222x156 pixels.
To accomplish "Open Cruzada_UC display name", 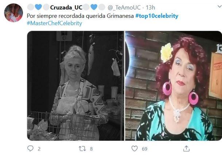I will coord(66,7).
